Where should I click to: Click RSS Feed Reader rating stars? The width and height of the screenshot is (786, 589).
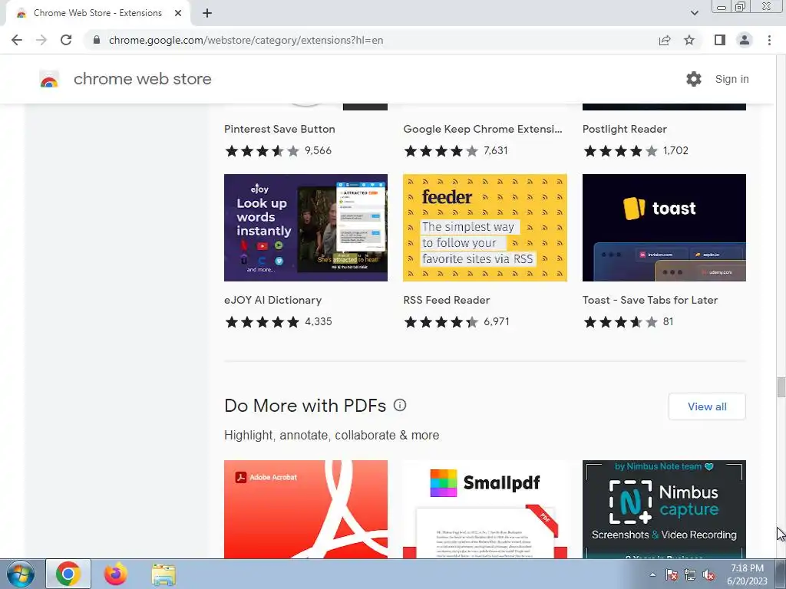441,321
